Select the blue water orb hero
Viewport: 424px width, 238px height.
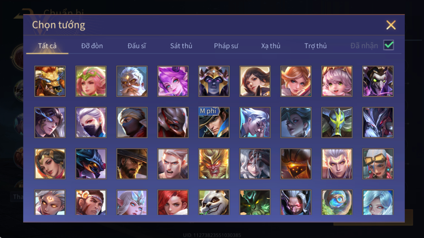(337, 202)
